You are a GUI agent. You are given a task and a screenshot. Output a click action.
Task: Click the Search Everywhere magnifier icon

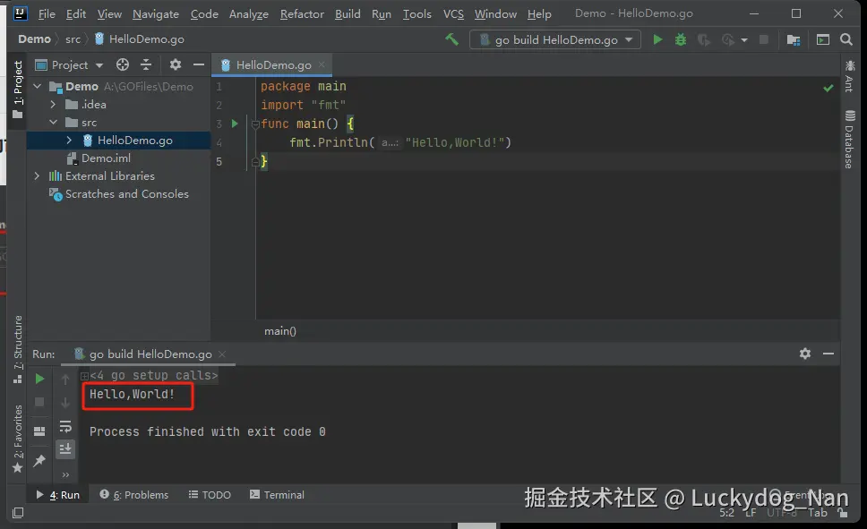point(846,39)
